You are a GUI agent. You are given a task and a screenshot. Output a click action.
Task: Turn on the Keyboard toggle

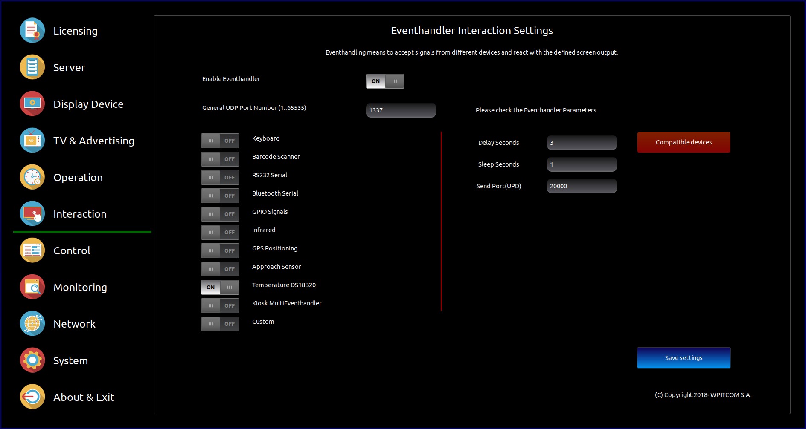coord(220,141)
